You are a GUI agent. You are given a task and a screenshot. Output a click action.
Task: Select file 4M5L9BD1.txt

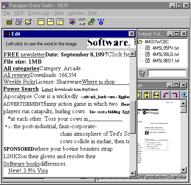[x=166, y=61]
